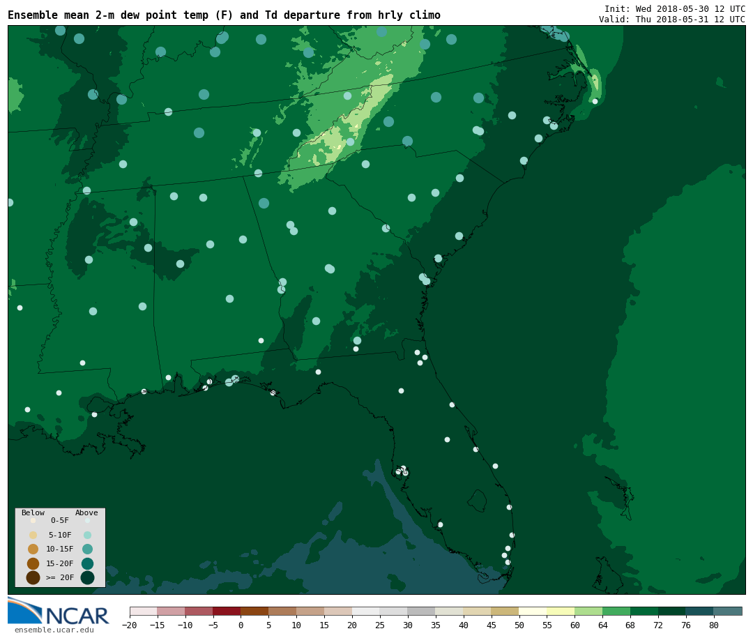The height and width of the screenshot is (638, 753).
Task: Select the colorbar swatch between 5 and 10
Action: 282,611
